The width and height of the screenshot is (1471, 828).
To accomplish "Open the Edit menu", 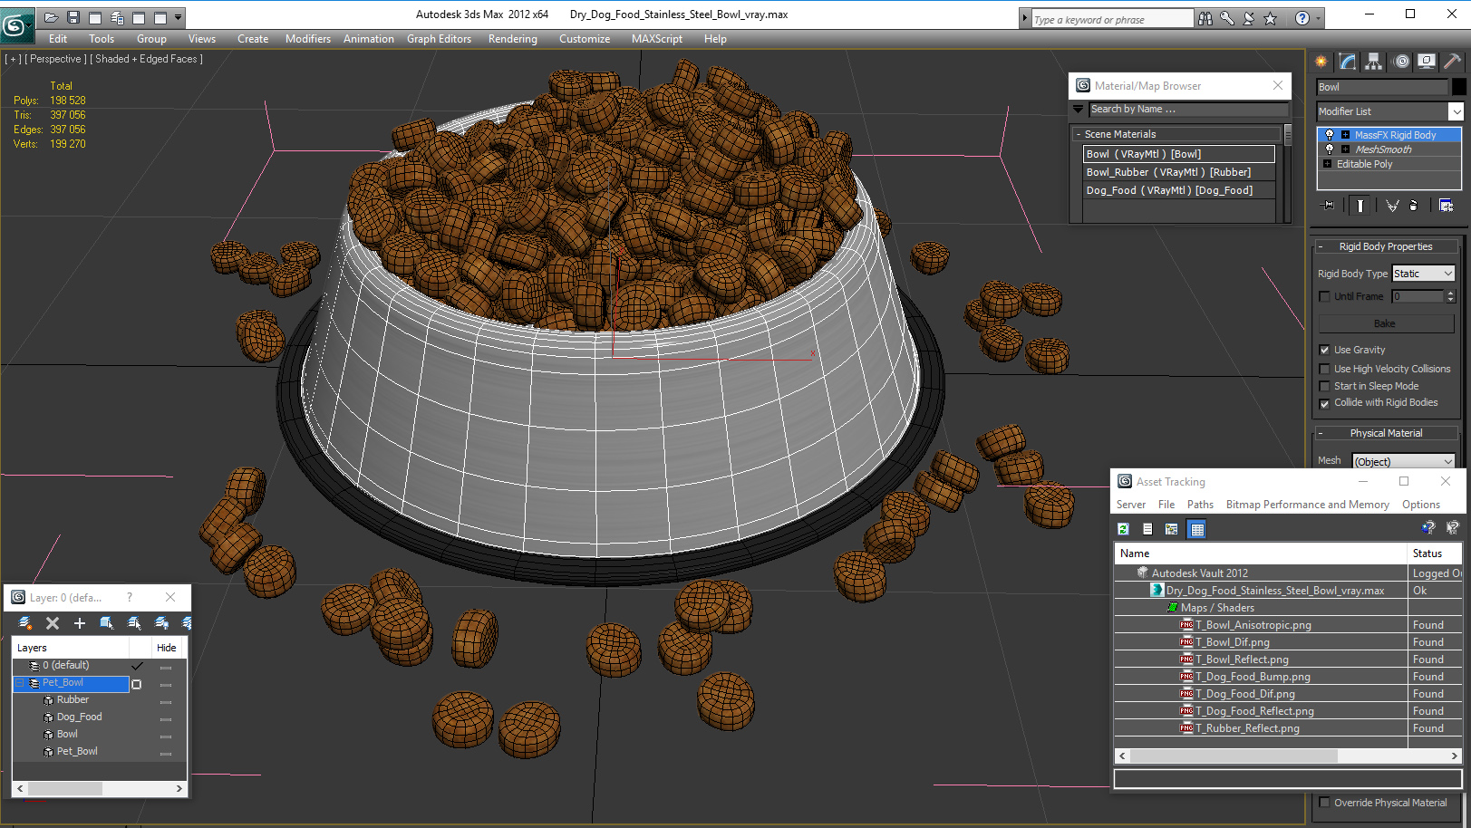I will pyautogui.click(x=58, y=39).
